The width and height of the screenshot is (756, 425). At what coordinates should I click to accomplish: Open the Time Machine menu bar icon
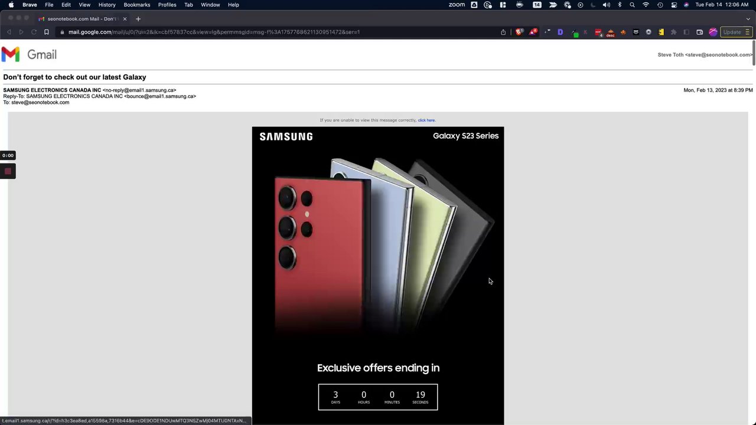point(660,5)
